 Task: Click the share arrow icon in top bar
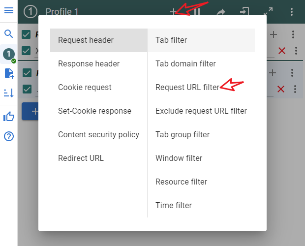coord(221,12)
